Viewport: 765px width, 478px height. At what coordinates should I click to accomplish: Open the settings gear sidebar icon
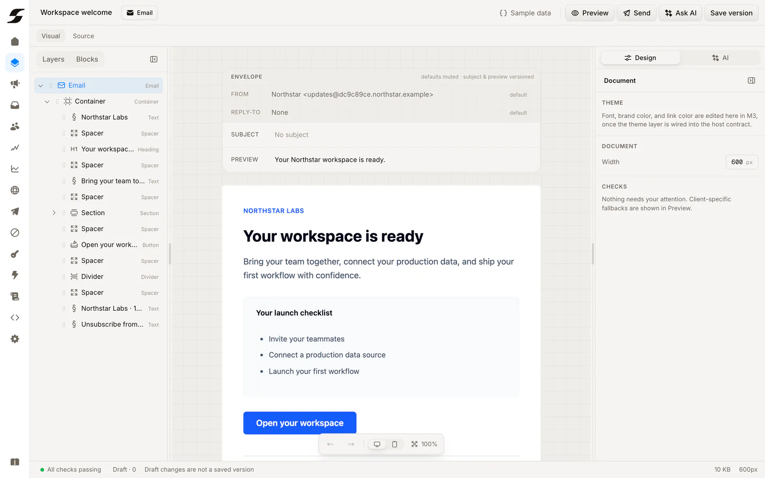[x=15, y=339]
